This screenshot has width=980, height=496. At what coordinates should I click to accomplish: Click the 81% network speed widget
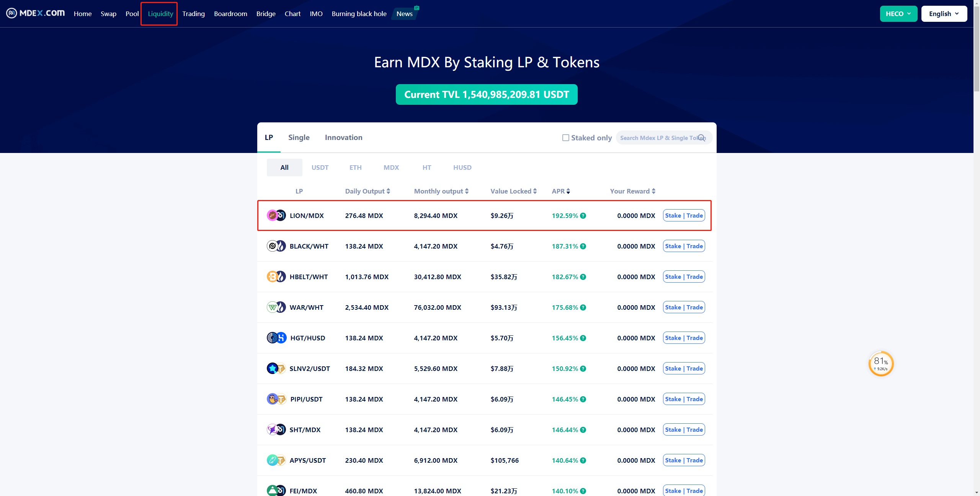click(881, 364)
